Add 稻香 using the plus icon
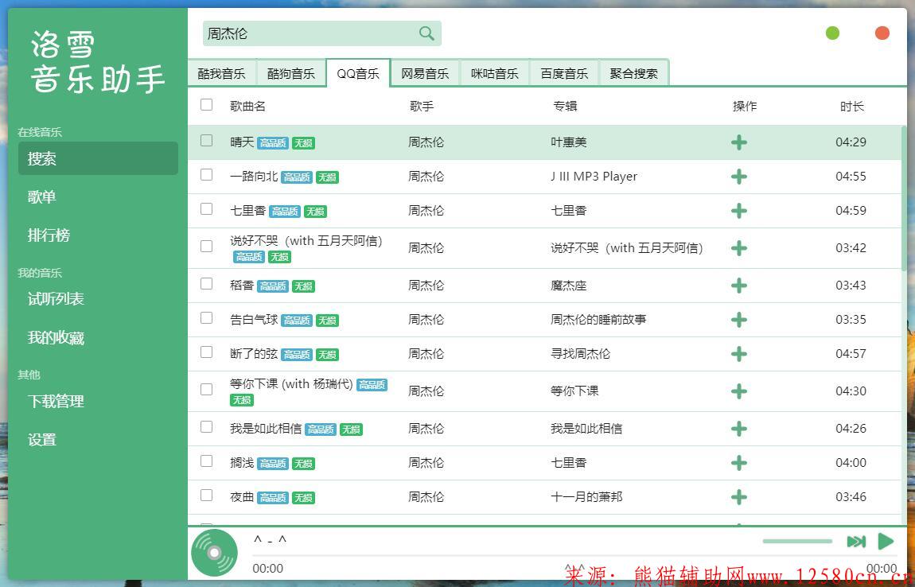Viewport: 915px width, 587px height. point(739,286)
